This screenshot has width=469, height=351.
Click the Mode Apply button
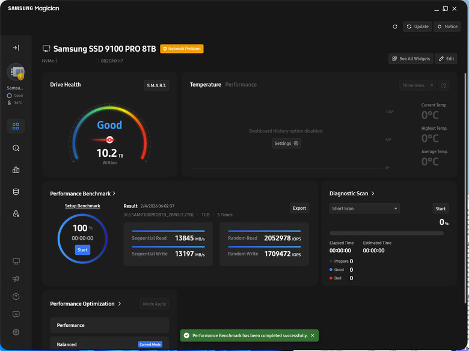155,304
